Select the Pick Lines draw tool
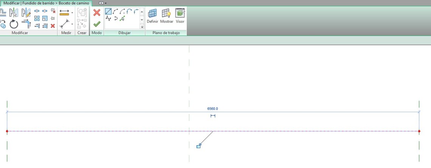 pos(122,18)
